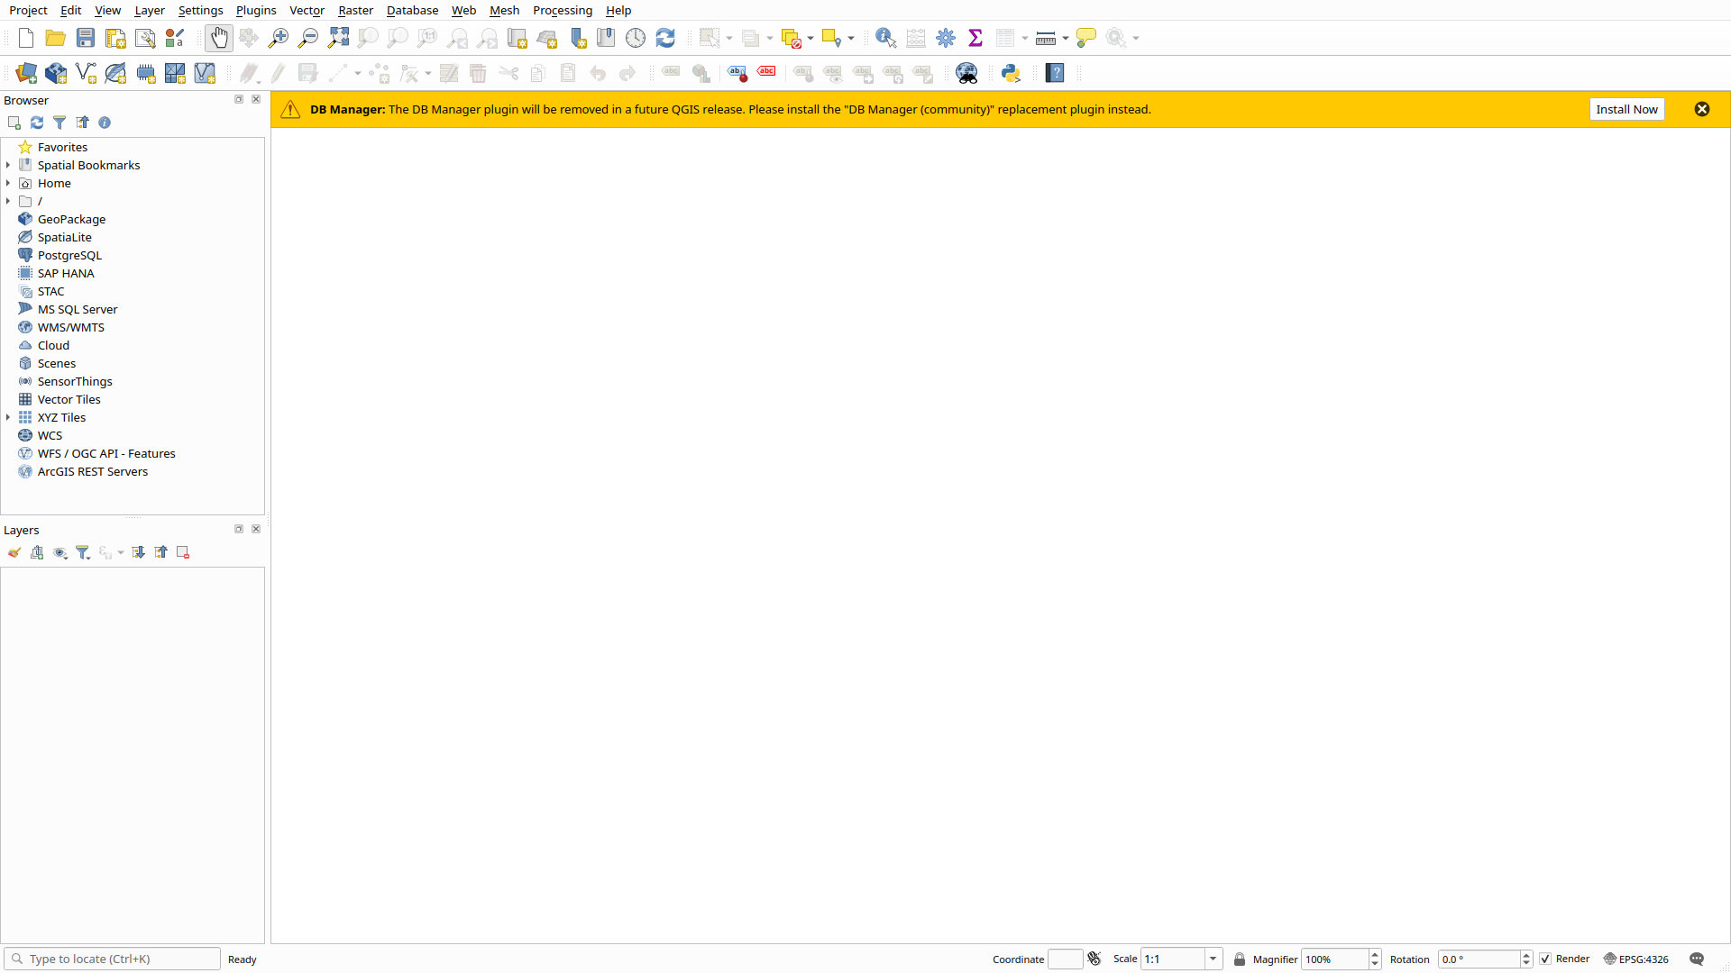This screenshot has width=1731, height=973.
Task: Click the Coordinate input field
Action: (x=1066, y=959)
